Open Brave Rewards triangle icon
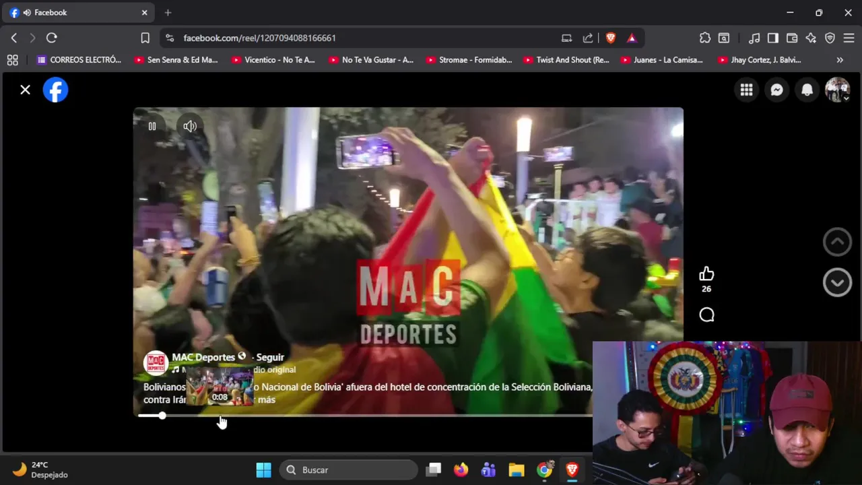The height and width of the screenshot is (485, 862). pyautogui.click(x=632, y=38)
